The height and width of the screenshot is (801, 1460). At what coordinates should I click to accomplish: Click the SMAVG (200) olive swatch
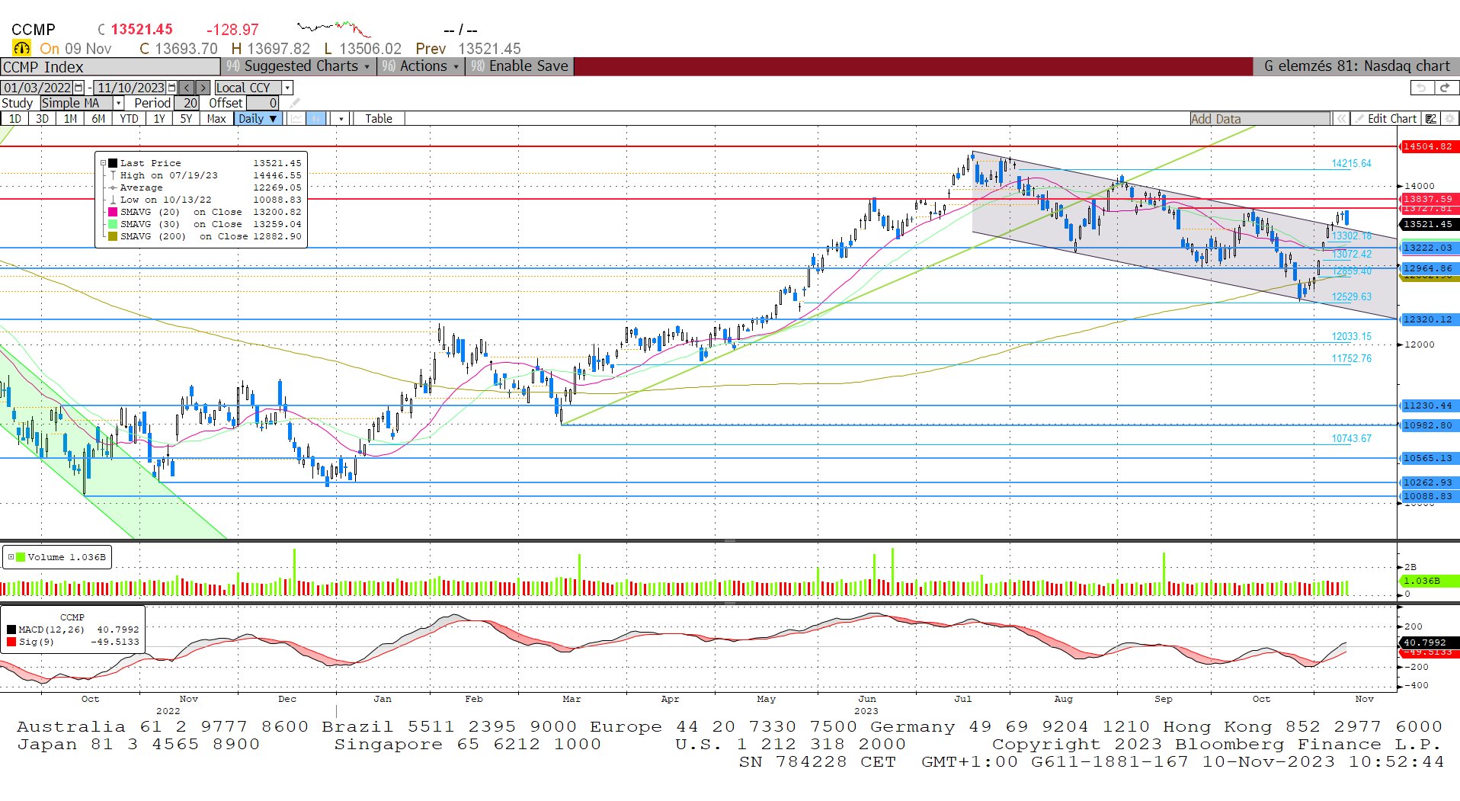pyautogui.click(x=113, y=236)
